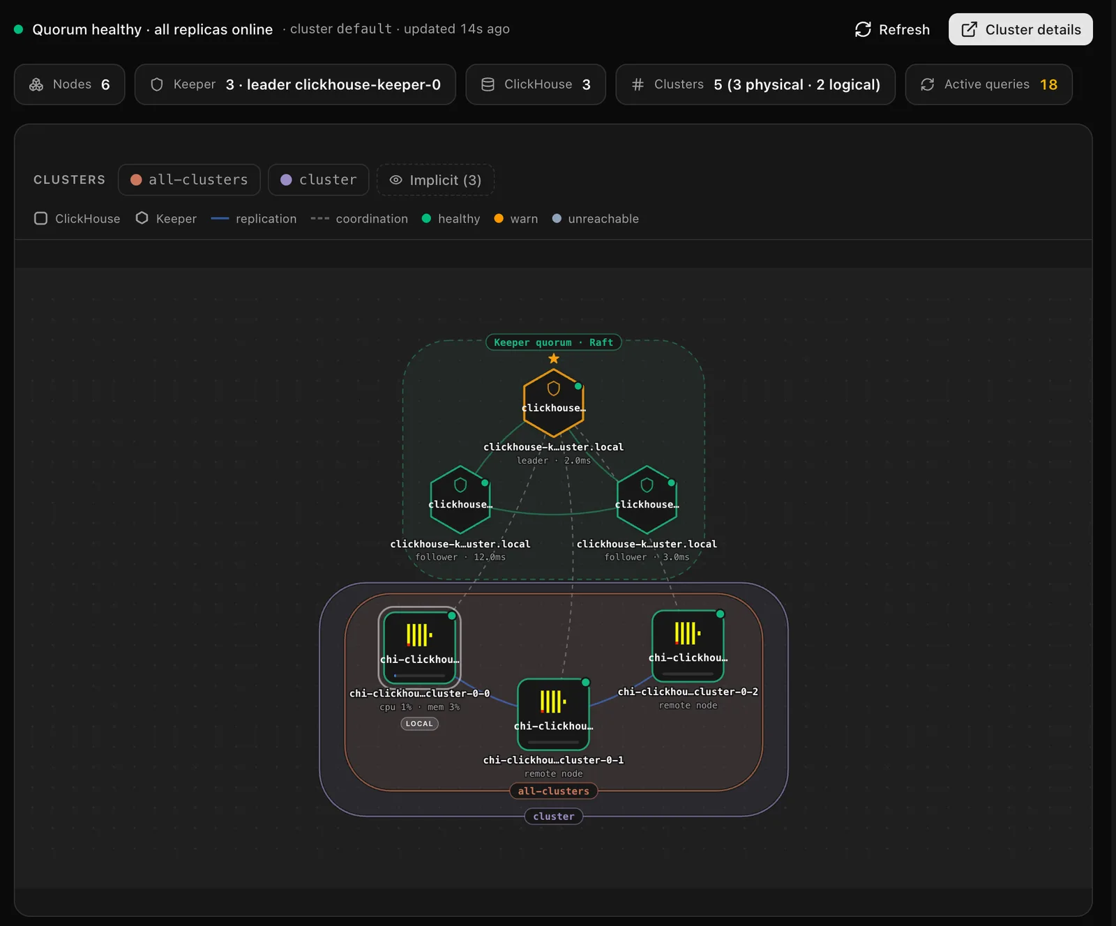Click the healthy green legend dot
Image resolution: width=1116 pixels, height=926 pixels.
(426, 218)
